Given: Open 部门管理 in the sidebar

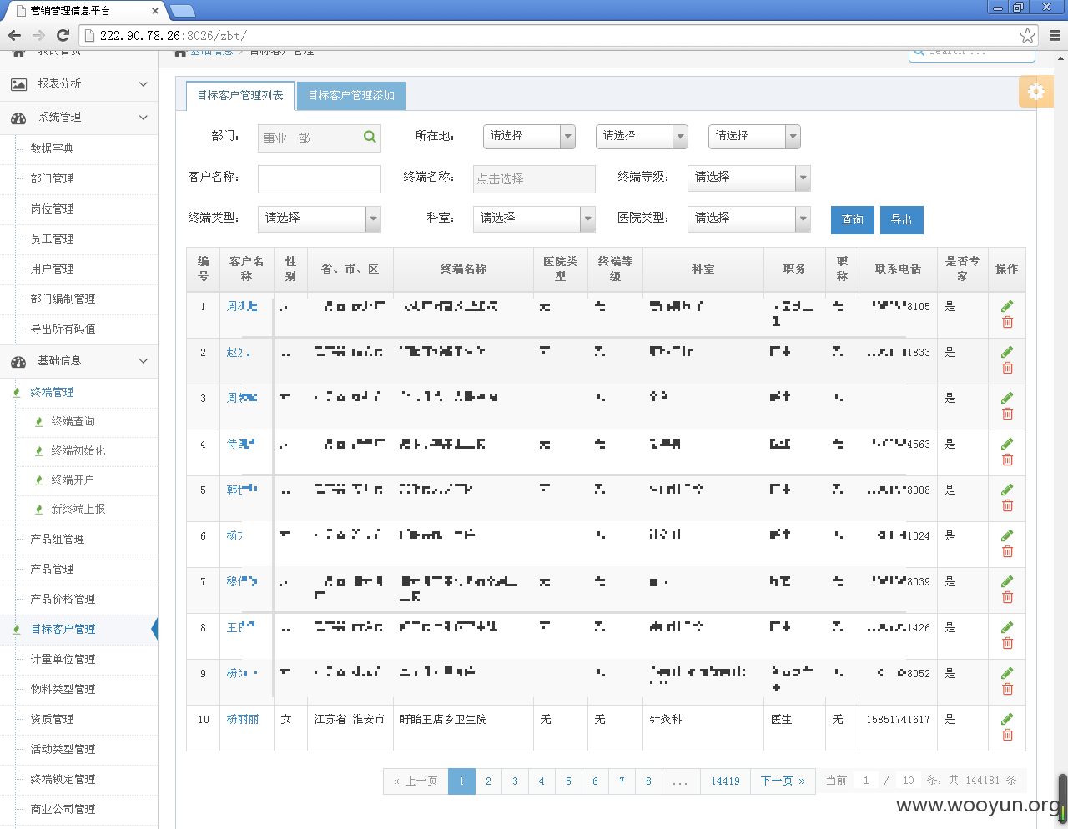Looking at the screenshot, I should tap(52, 178).
